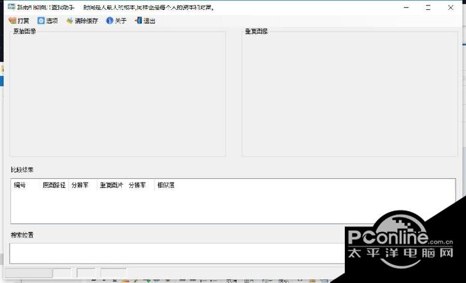Sort by the 编号 column header
Viewport: 466px width, 283px height.
25,185
